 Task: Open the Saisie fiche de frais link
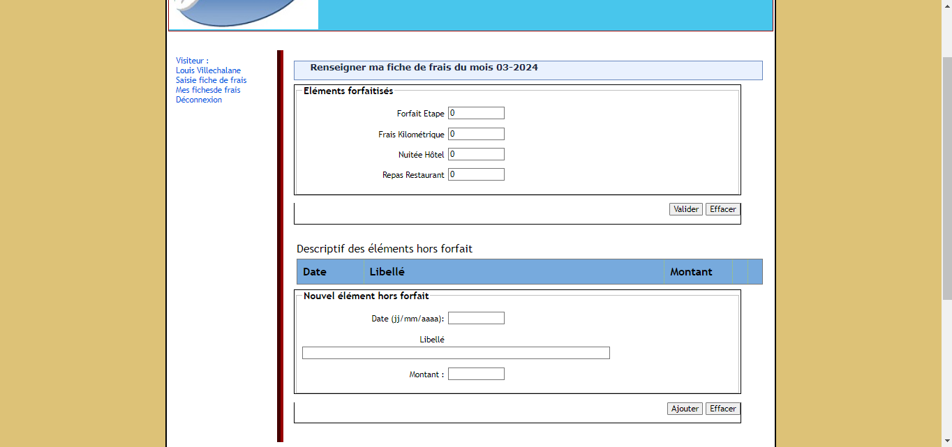point(211,80)
